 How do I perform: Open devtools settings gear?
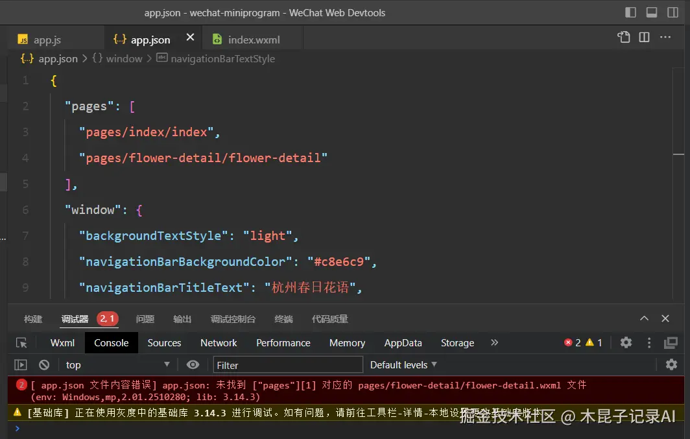click(626, 342)
